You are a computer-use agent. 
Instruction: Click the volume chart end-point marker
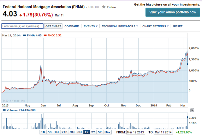187,117
